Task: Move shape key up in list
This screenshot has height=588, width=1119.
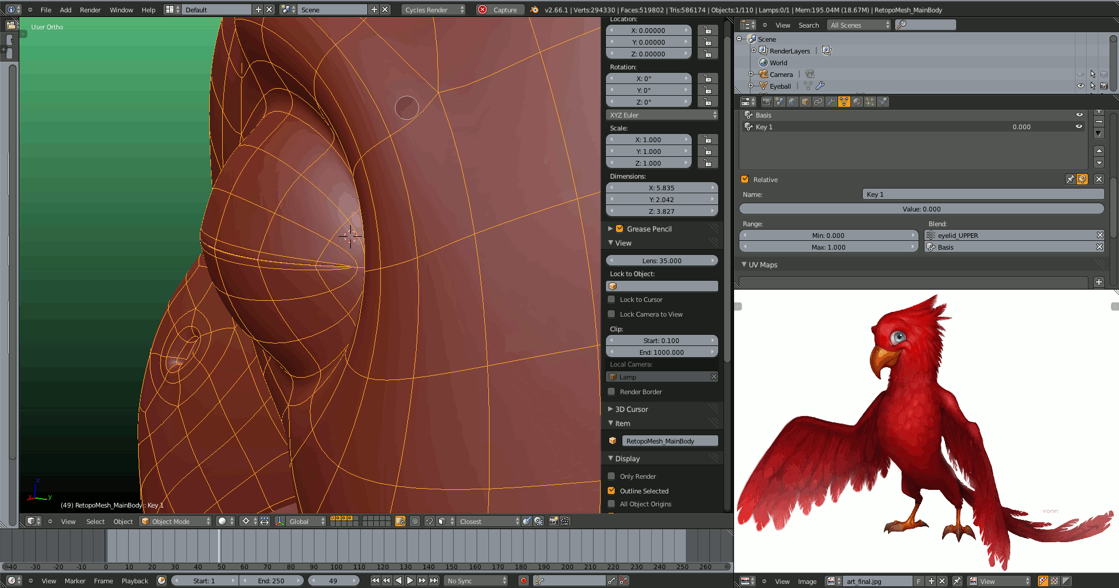Action: click(1099, 151)
